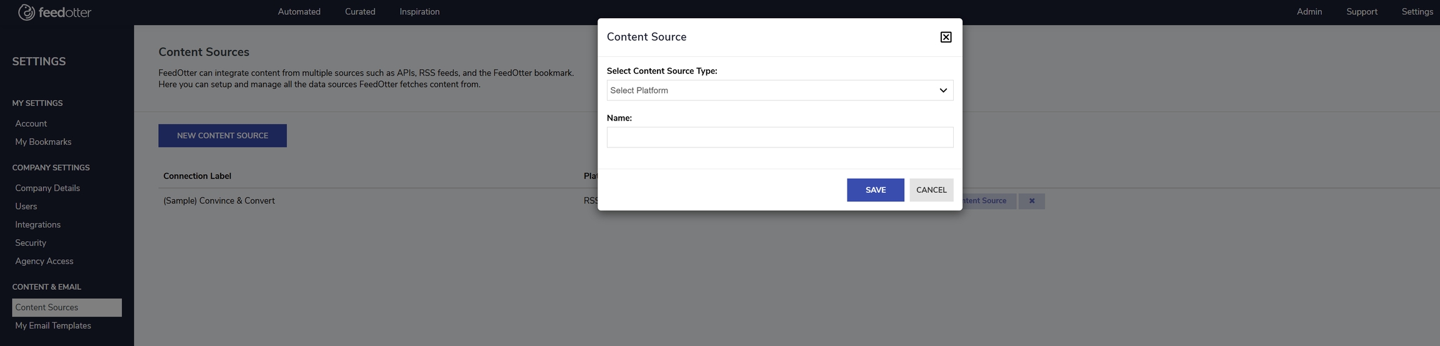Viewport: 1440px width, 346px height.
Task: Click the dropdown chevron arrow
Action: pyautogui.click(x=942, y=91)
